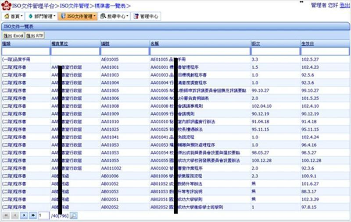This screenshot has width=351, height=222.
Task: Open the ISO文件管理 menu tab
Action: pos(78,16)
